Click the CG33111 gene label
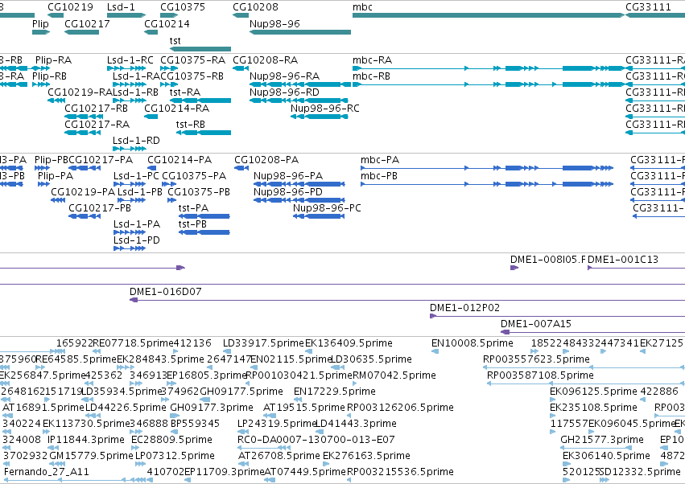This screenshot has height=484, width=685. (648, 7)
